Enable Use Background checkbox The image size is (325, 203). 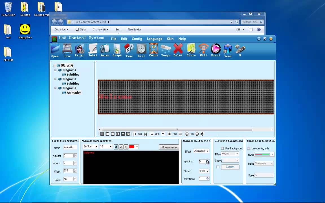click(222, 148)
